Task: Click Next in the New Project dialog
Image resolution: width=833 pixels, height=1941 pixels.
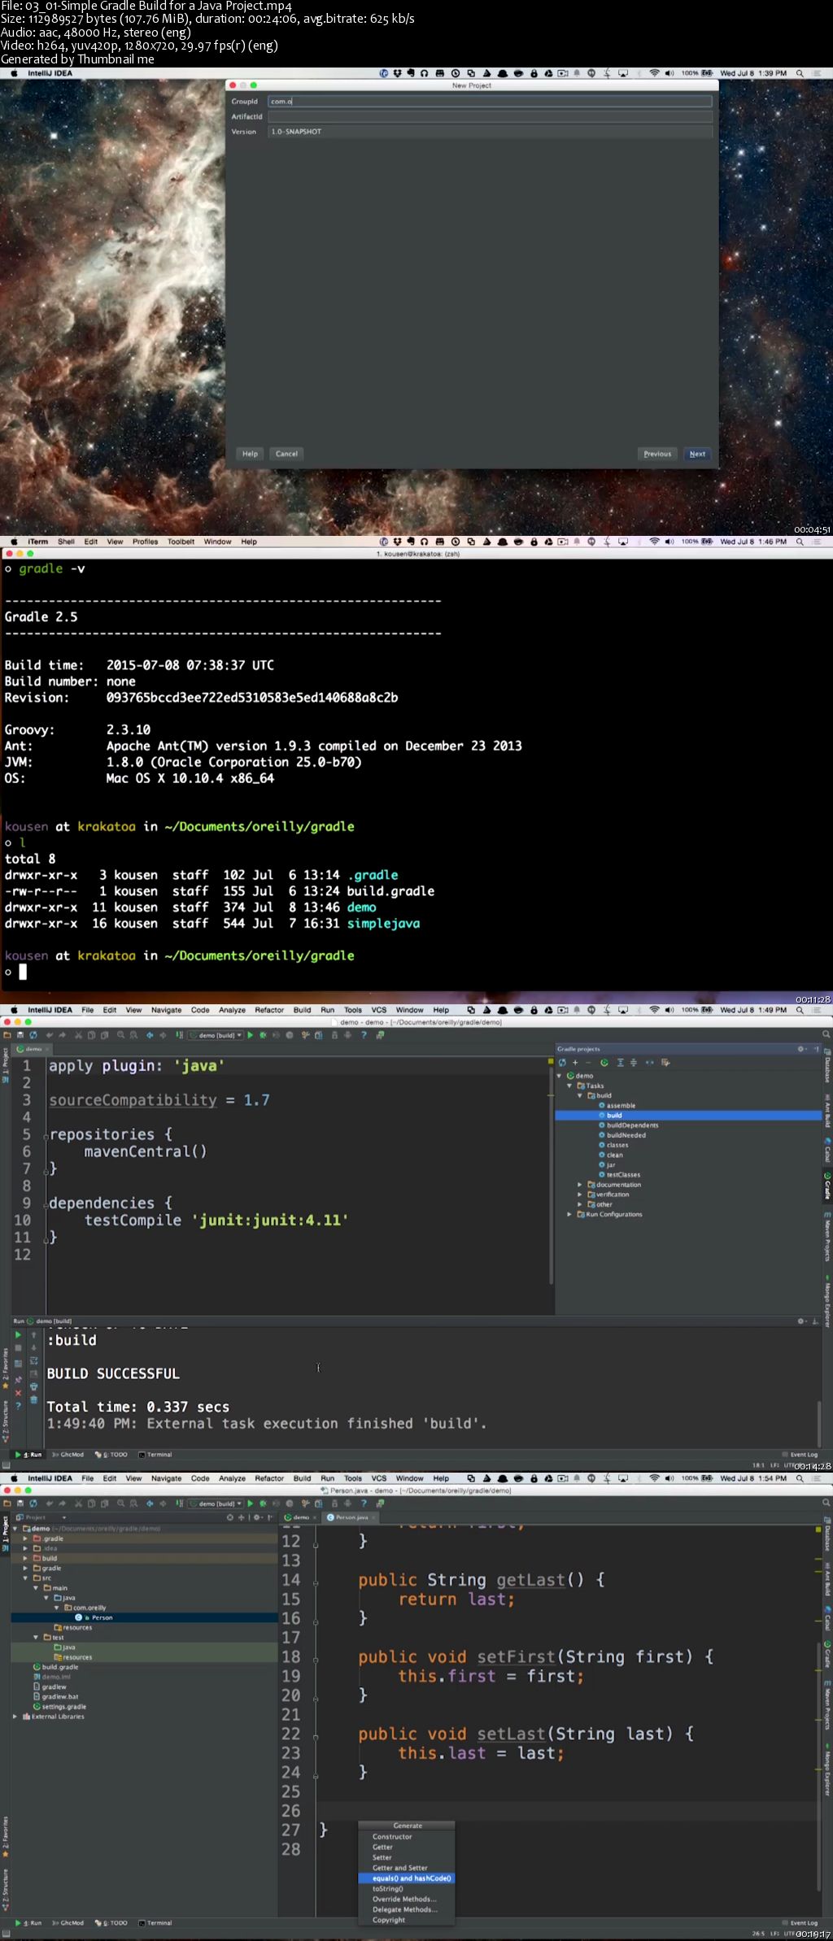Action: coord(697,454)
